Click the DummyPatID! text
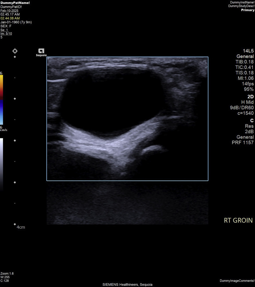 point(11,7)
